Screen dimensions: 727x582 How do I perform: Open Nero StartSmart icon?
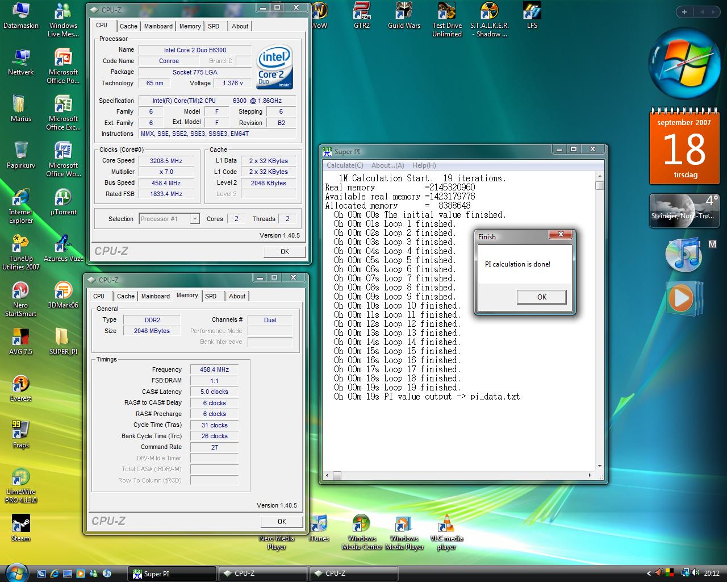coord(21,300)
